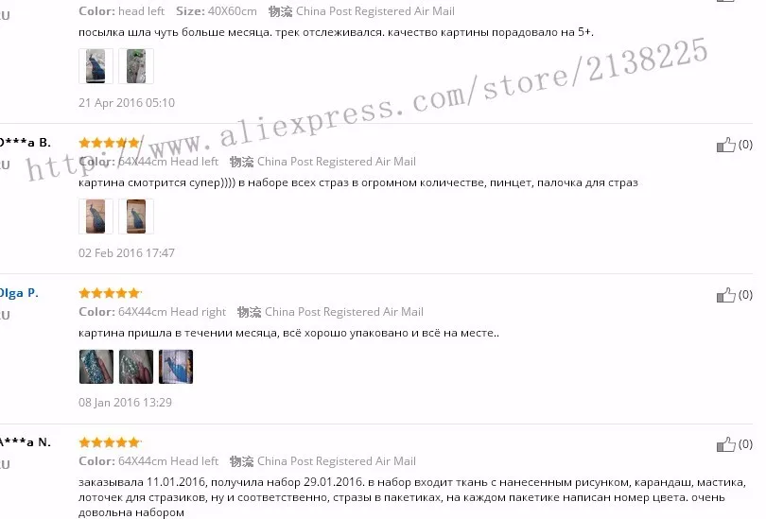This screenshot has width=766, height=519.
Task: Click thumbs-up on Olga P.'s review
Action: (x=725, y=295)
